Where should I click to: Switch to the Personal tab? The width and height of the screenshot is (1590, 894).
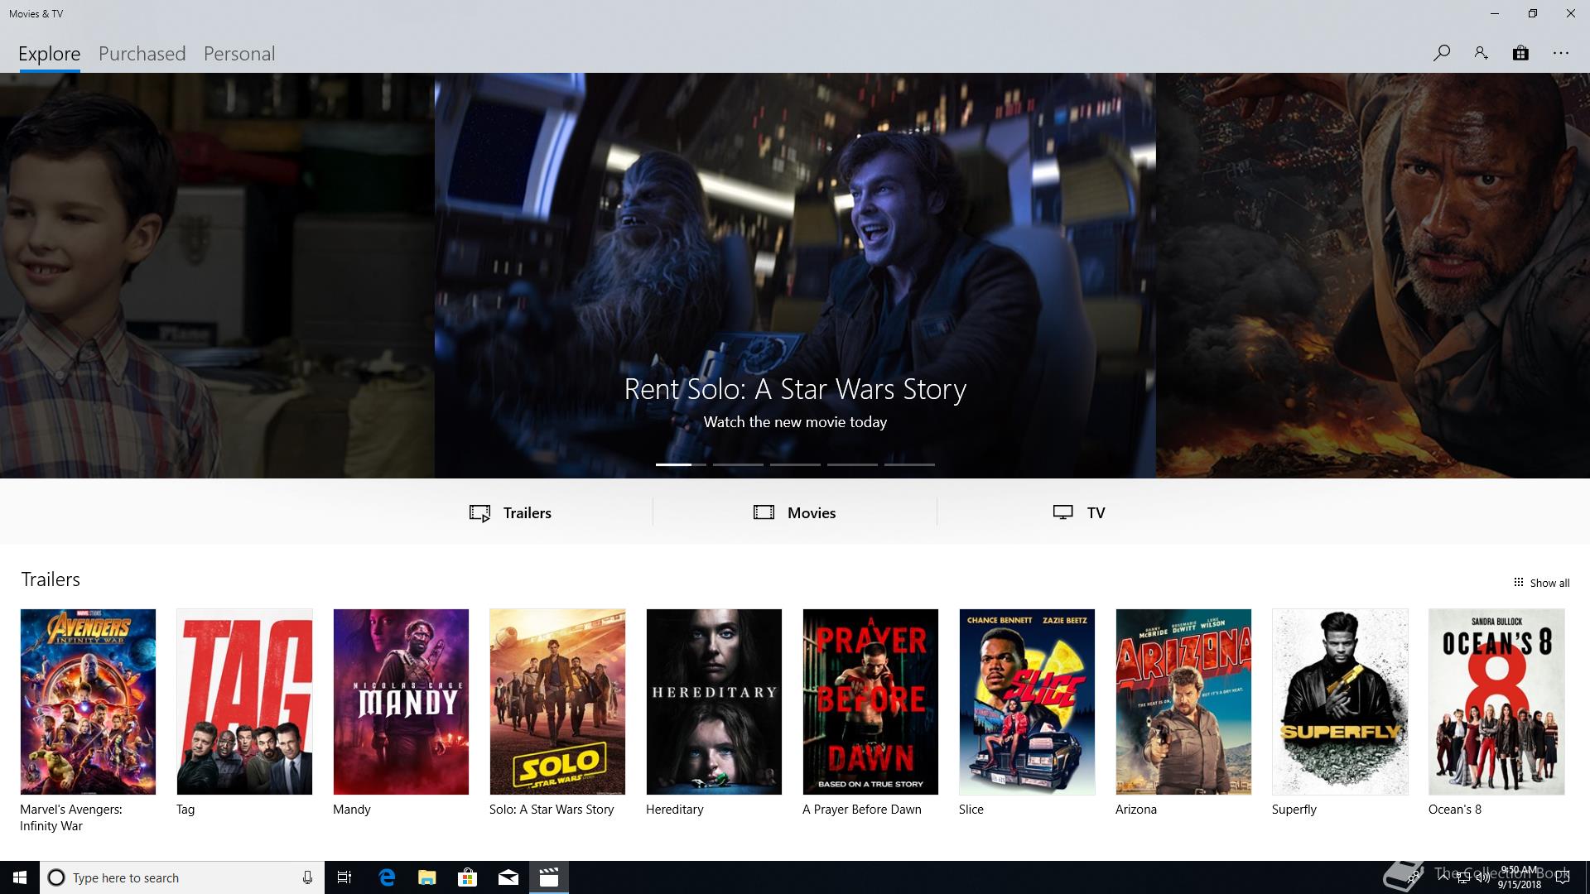[x=239, y=54]
